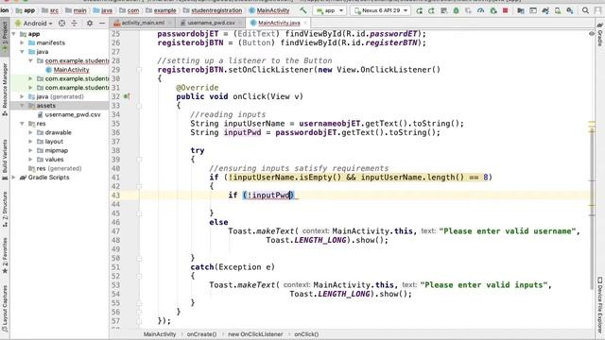Click line number 43 in the gutter
Screen dimensions: 605x340
115,195
